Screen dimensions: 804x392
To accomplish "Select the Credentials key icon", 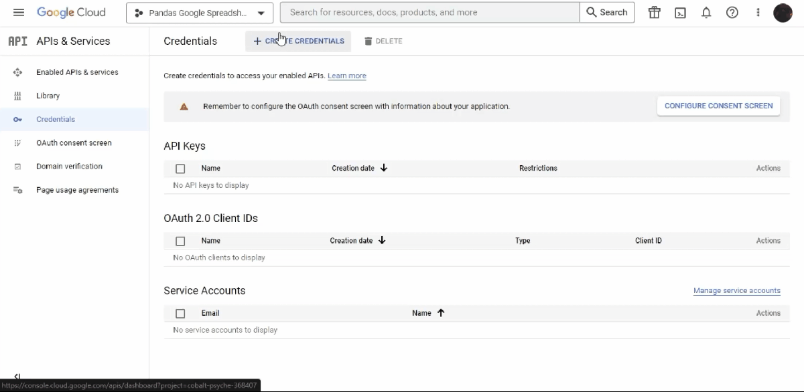I will [x=17, y=119].
